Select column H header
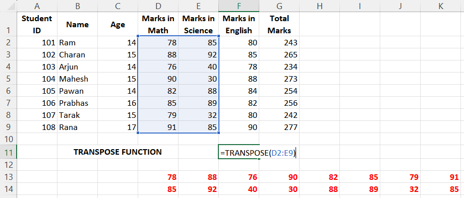This screenshot has height=198, width=464. pyautogui.click(x=319, y=6)
